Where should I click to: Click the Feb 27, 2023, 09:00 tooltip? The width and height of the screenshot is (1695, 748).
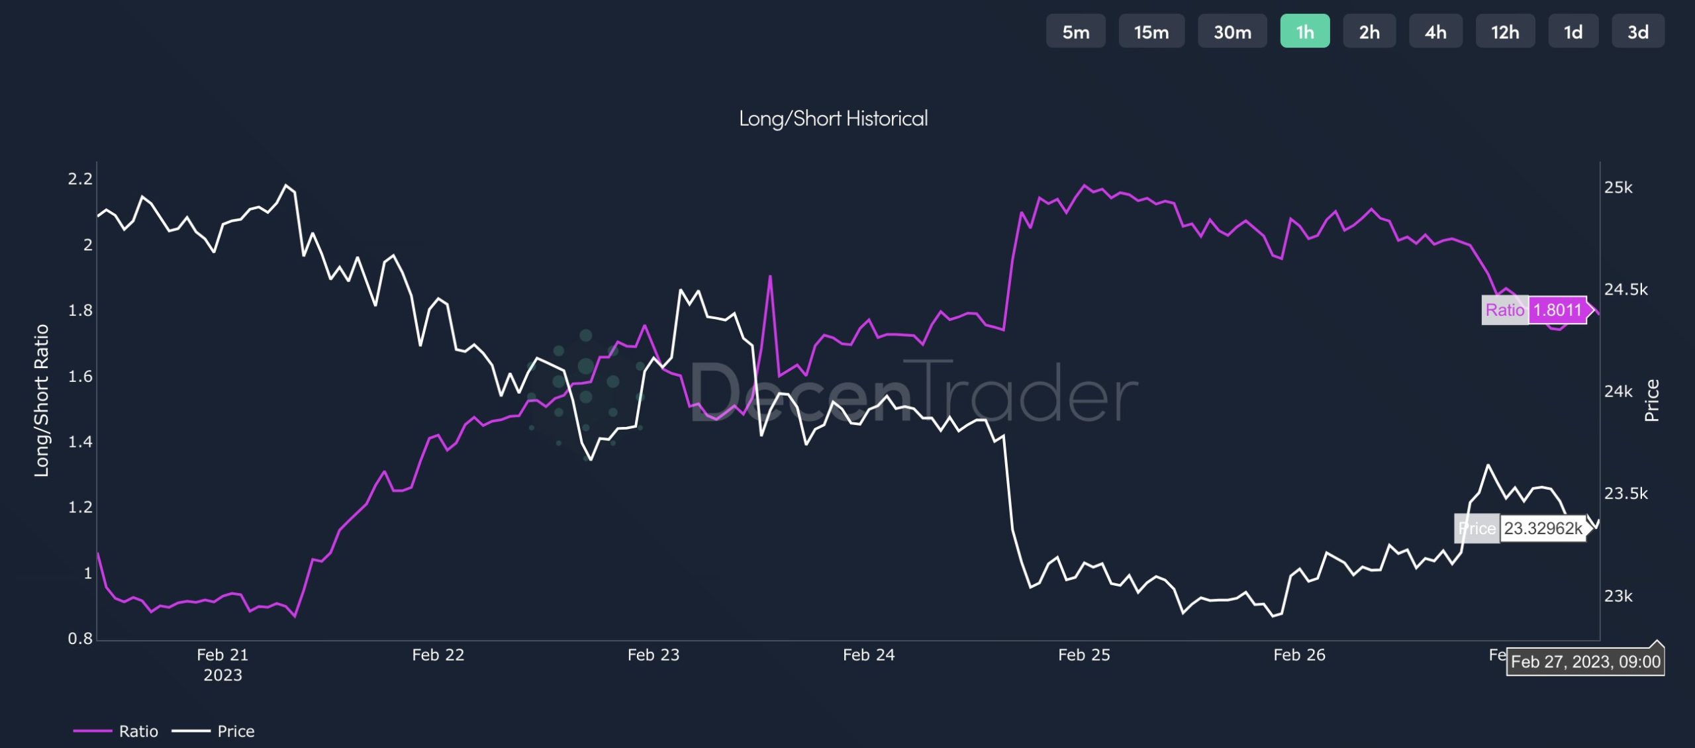[x=1586, y=661]
